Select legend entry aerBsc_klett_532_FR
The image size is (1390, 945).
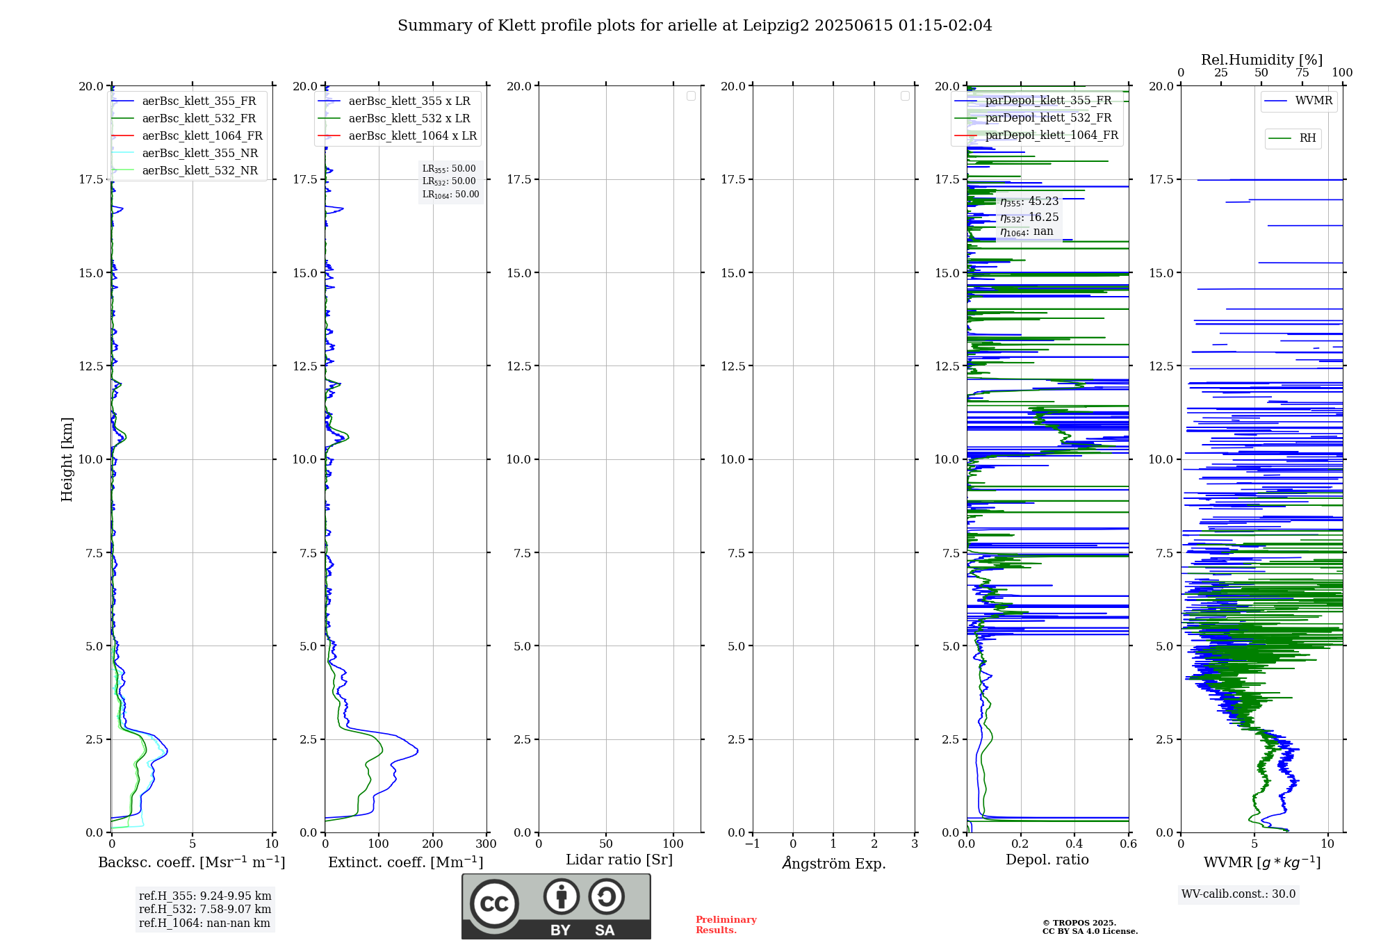click(x=199, y=119)
